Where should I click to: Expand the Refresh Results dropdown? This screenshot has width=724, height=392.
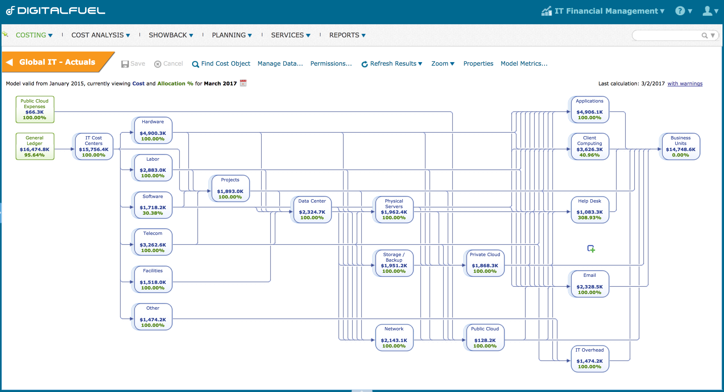coord(420,64)
